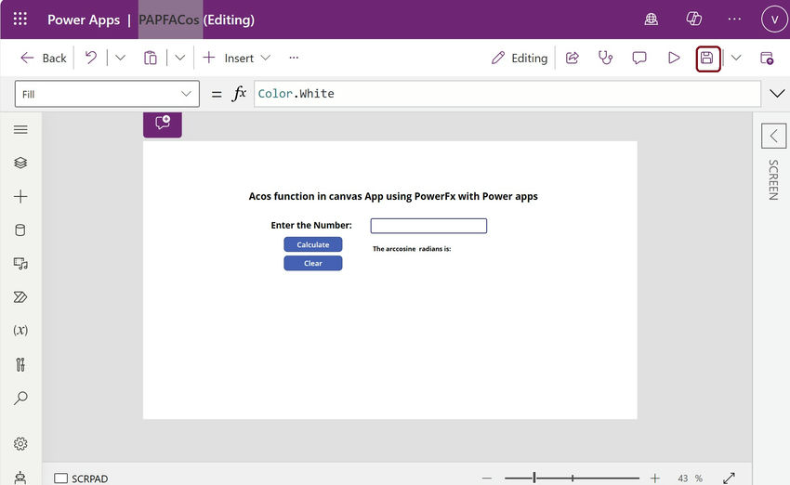Preview the app with Play icon

click(674, 58)
